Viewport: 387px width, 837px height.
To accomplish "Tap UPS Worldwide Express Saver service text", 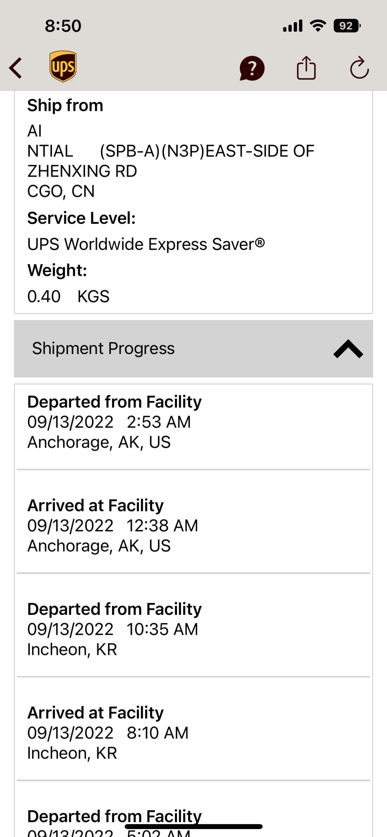I will click(x=146, y=244).
